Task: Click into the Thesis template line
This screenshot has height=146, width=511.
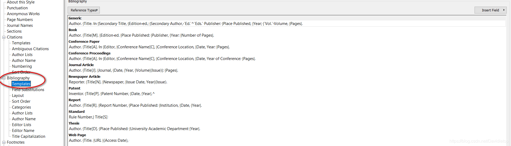Action: [x=134, y=129]
